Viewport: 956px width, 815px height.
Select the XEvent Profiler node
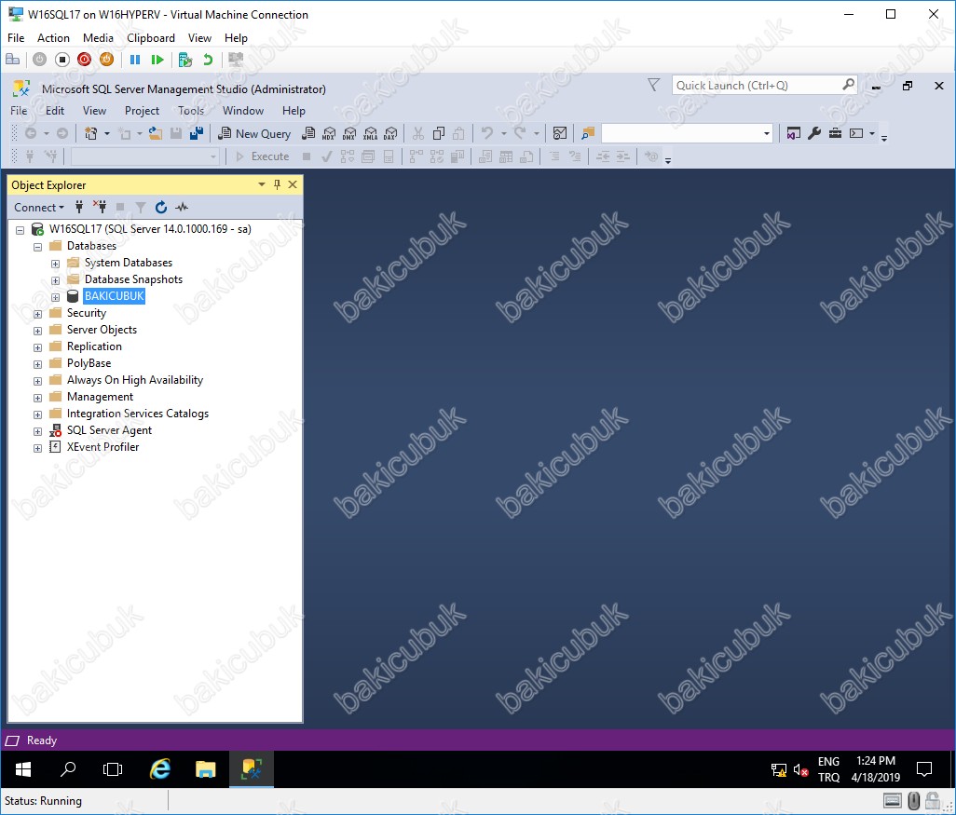[x=103, y=447]
